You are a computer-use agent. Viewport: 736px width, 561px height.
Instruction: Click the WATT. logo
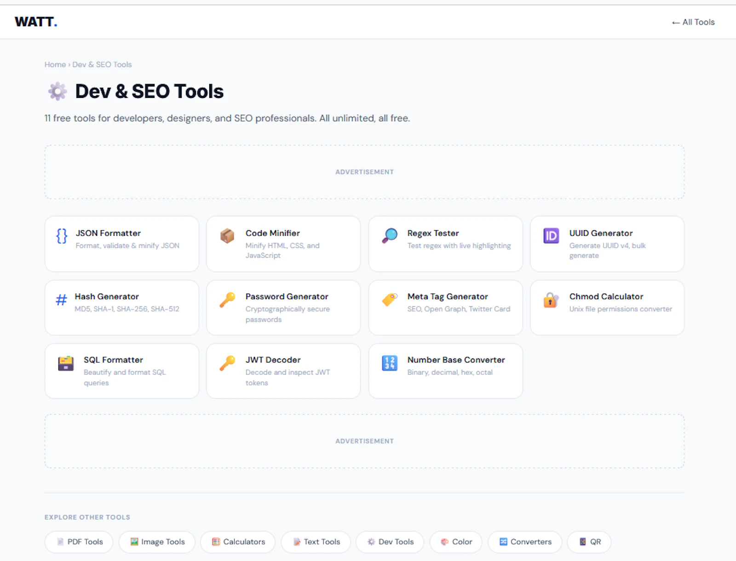(x=36, y=22)
